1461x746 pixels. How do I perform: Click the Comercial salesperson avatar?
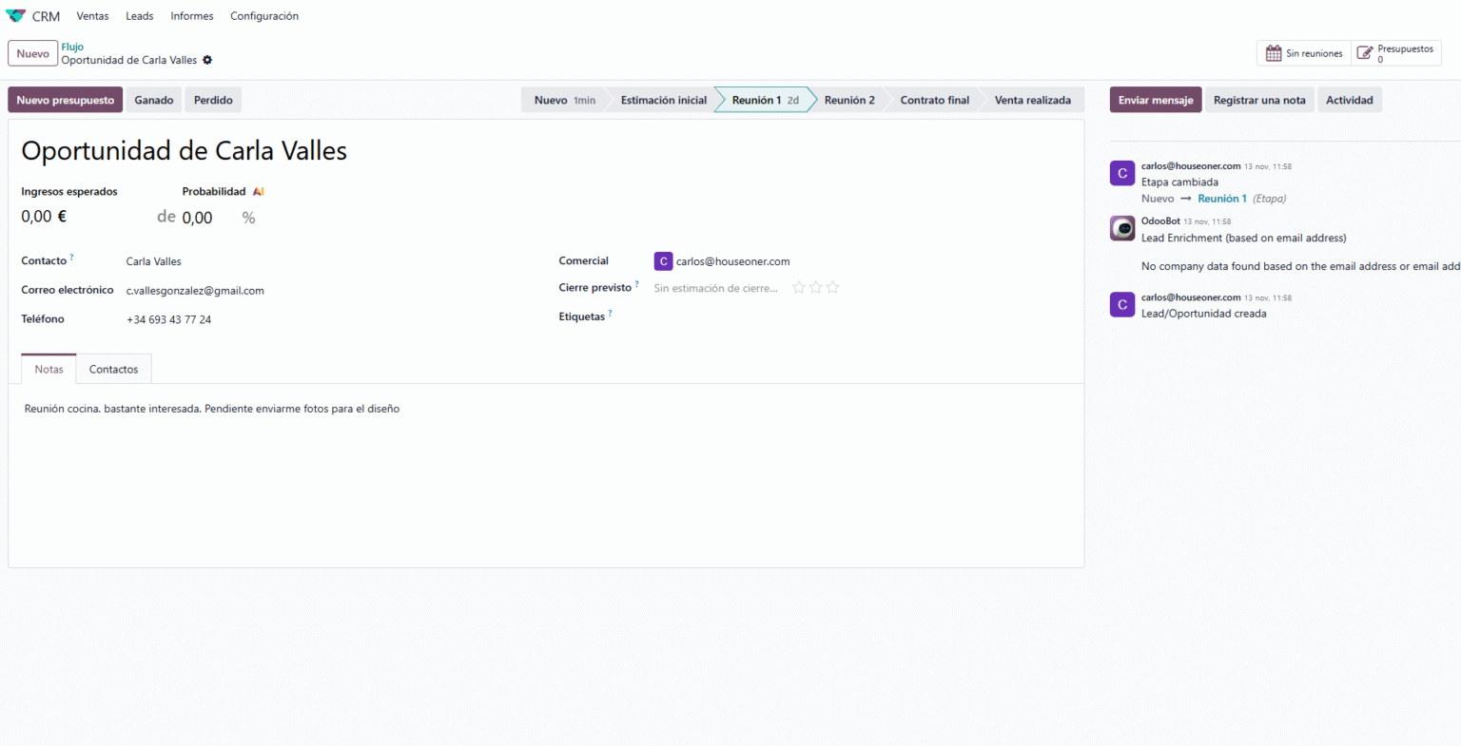(663, 261)
